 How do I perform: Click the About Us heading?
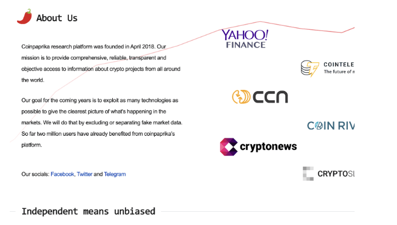pyautogui.click(x=57, y=18)
